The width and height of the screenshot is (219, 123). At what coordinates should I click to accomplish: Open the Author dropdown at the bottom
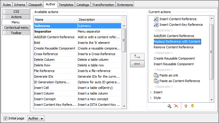36,118
